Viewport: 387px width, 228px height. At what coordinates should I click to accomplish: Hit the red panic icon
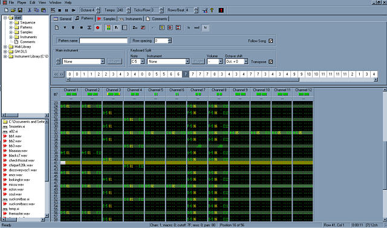[221, 10]
